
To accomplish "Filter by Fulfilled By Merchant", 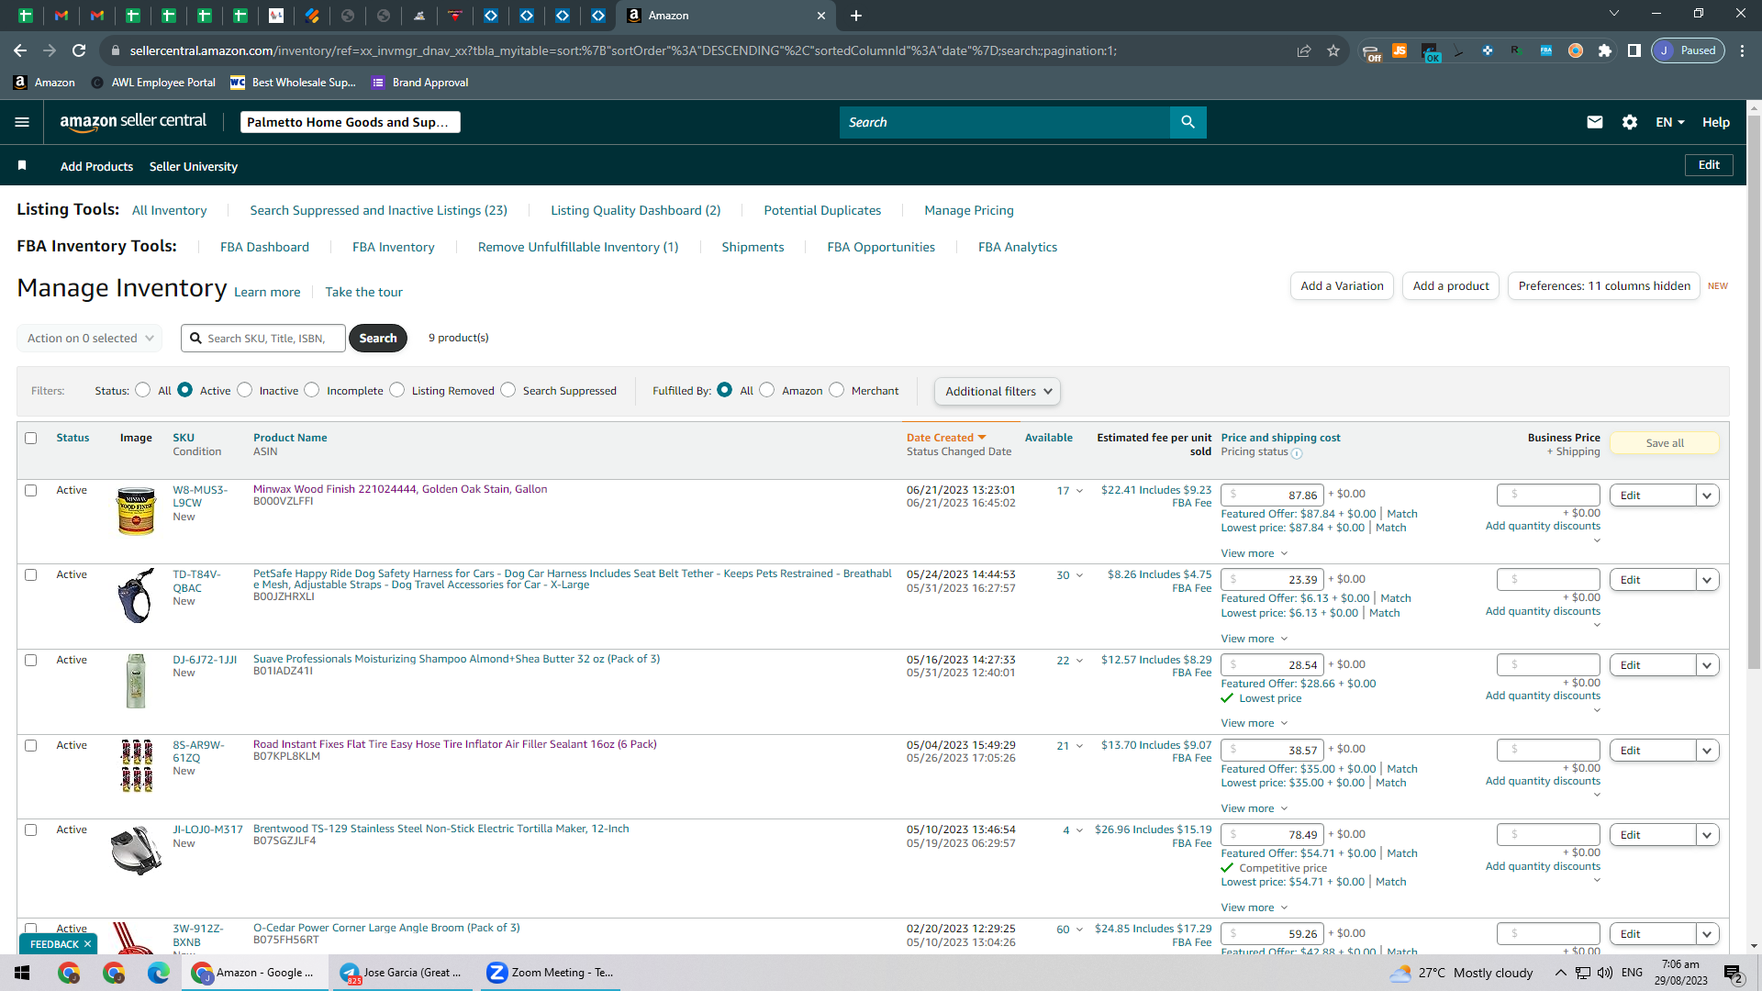I will click(836, 390).
